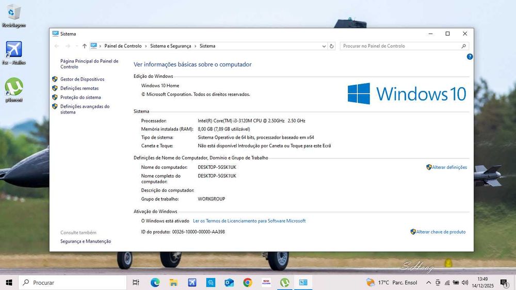Go up one level with up arrow
The width and height of the screenshot is (516, 290).
pyautogui.click(x=85, y=46)
